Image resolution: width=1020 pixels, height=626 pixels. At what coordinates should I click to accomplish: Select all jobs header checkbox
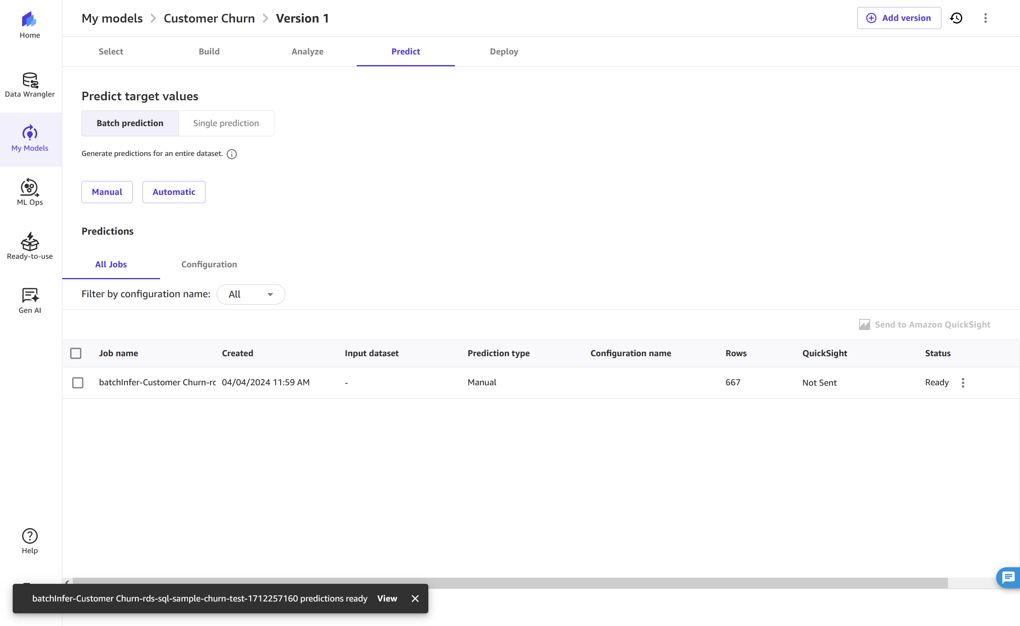(76, 353)
